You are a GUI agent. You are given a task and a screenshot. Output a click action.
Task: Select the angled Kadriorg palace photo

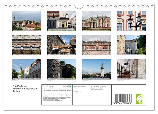click(97, 21)
